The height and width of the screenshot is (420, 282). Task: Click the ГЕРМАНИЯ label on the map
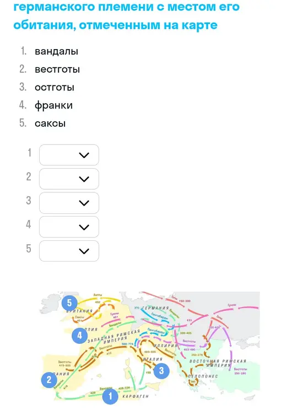(x=155, y=308)
